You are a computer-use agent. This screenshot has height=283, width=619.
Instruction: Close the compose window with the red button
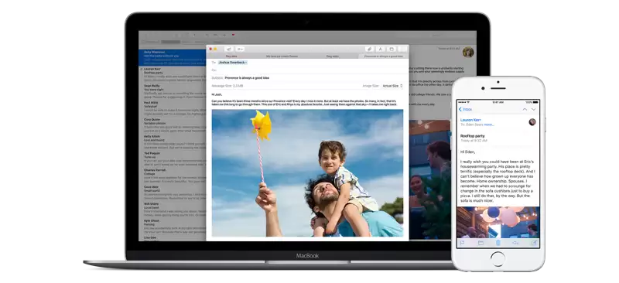[210, 49]
